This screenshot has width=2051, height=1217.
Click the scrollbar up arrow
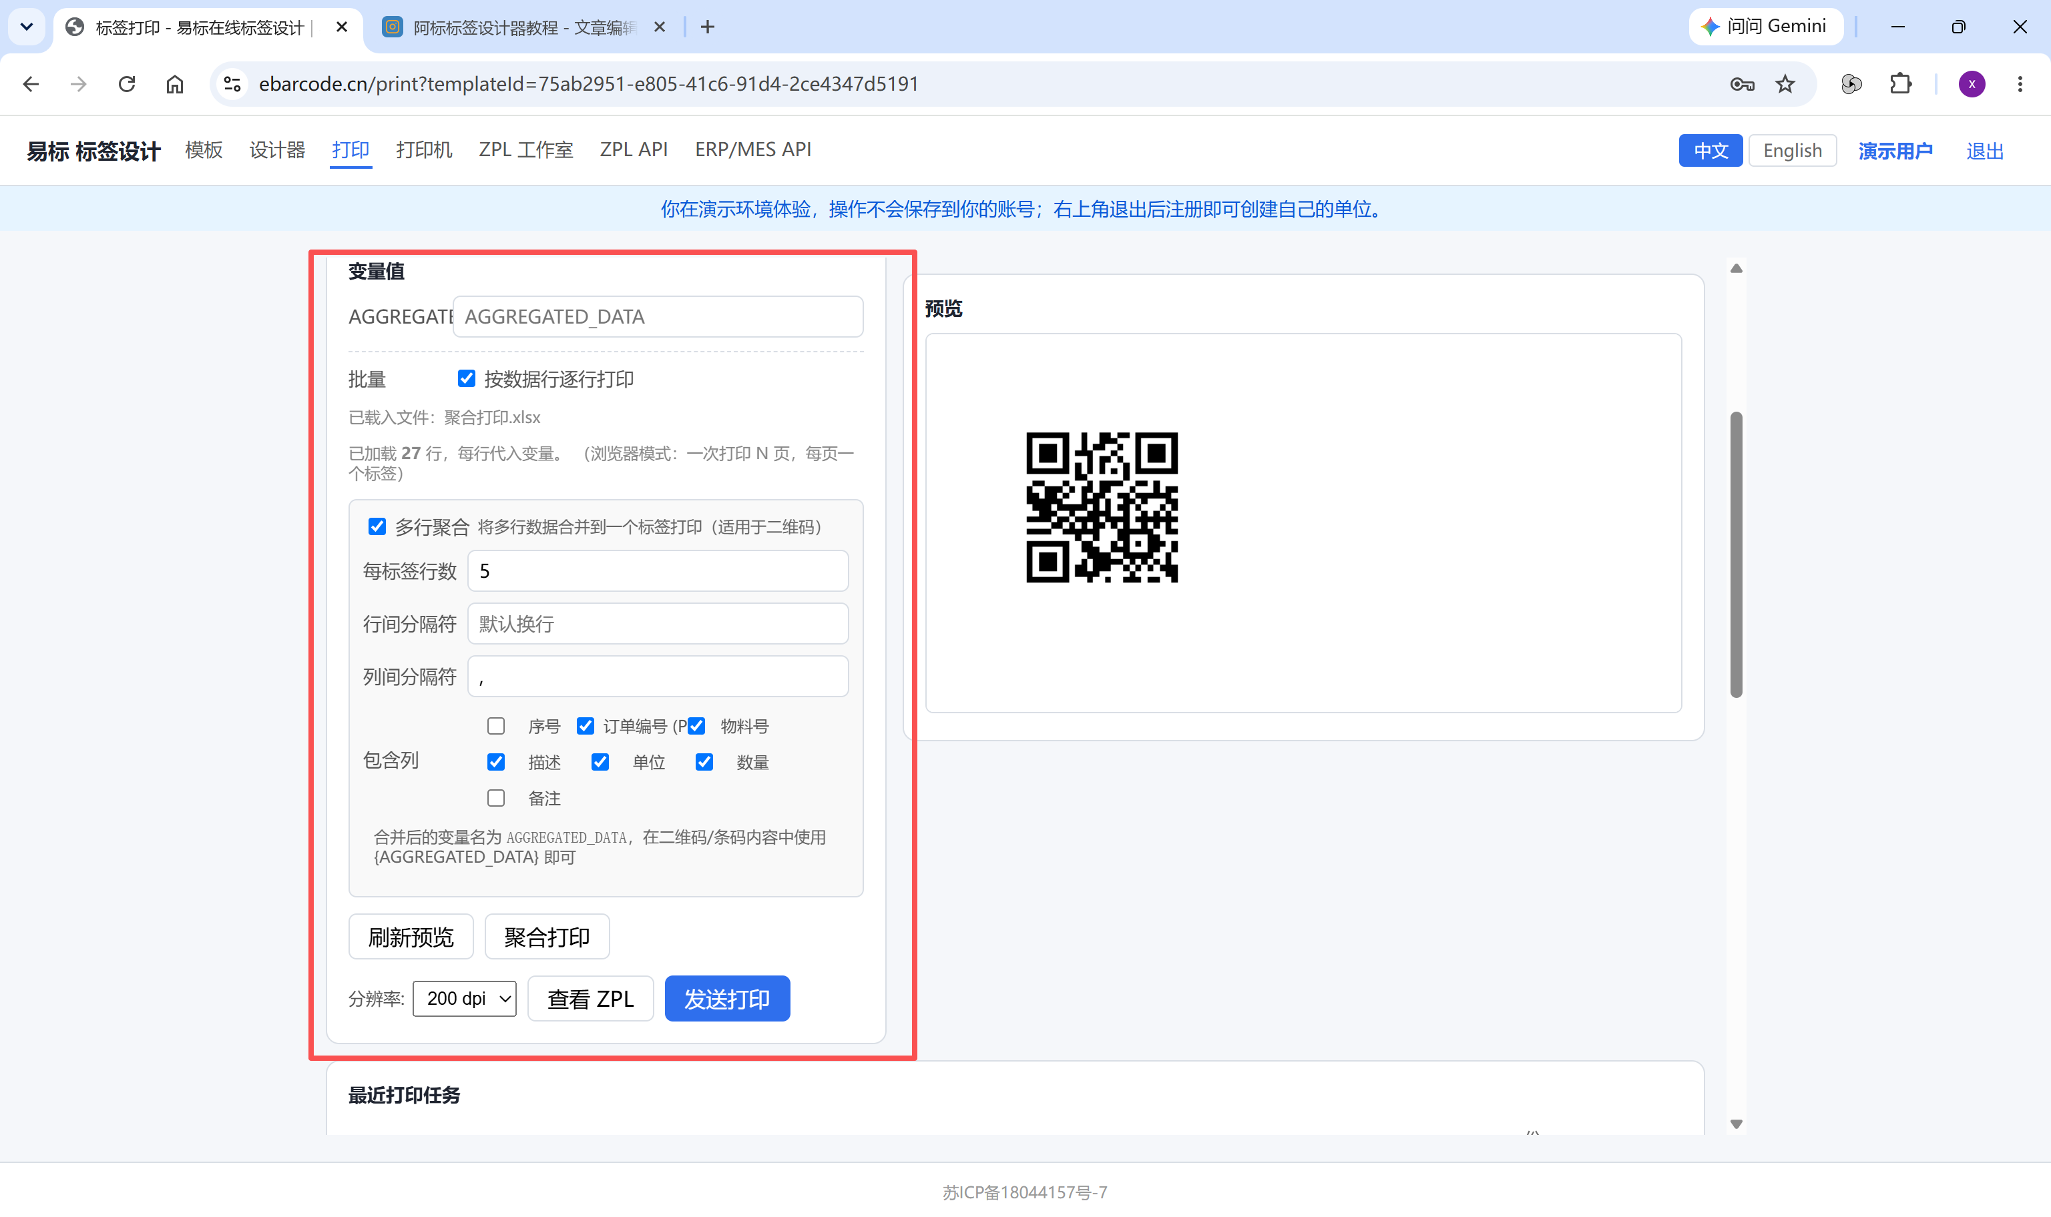coord(1736,268)
